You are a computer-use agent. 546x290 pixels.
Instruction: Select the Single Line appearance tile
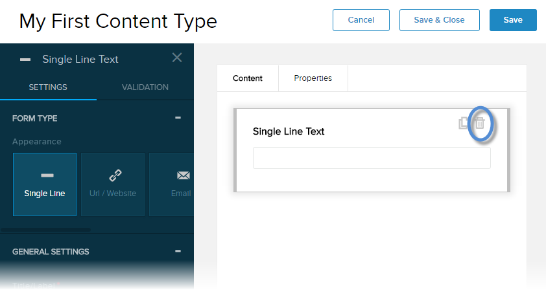tap(45, 184)
